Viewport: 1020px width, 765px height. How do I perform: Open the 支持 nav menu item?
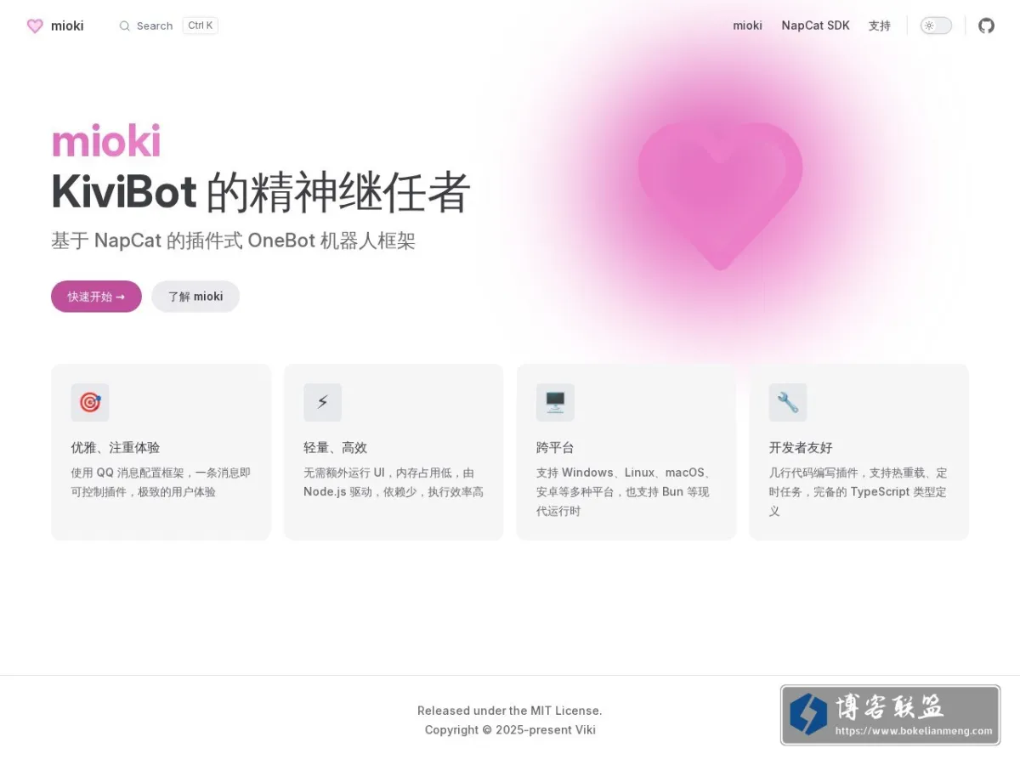click(879, 25)
